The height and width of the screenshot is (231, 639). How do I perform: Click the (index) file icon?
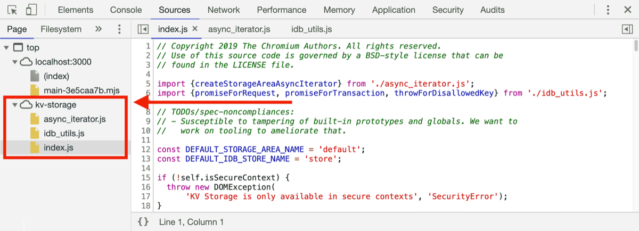click(x=35, y=77)
